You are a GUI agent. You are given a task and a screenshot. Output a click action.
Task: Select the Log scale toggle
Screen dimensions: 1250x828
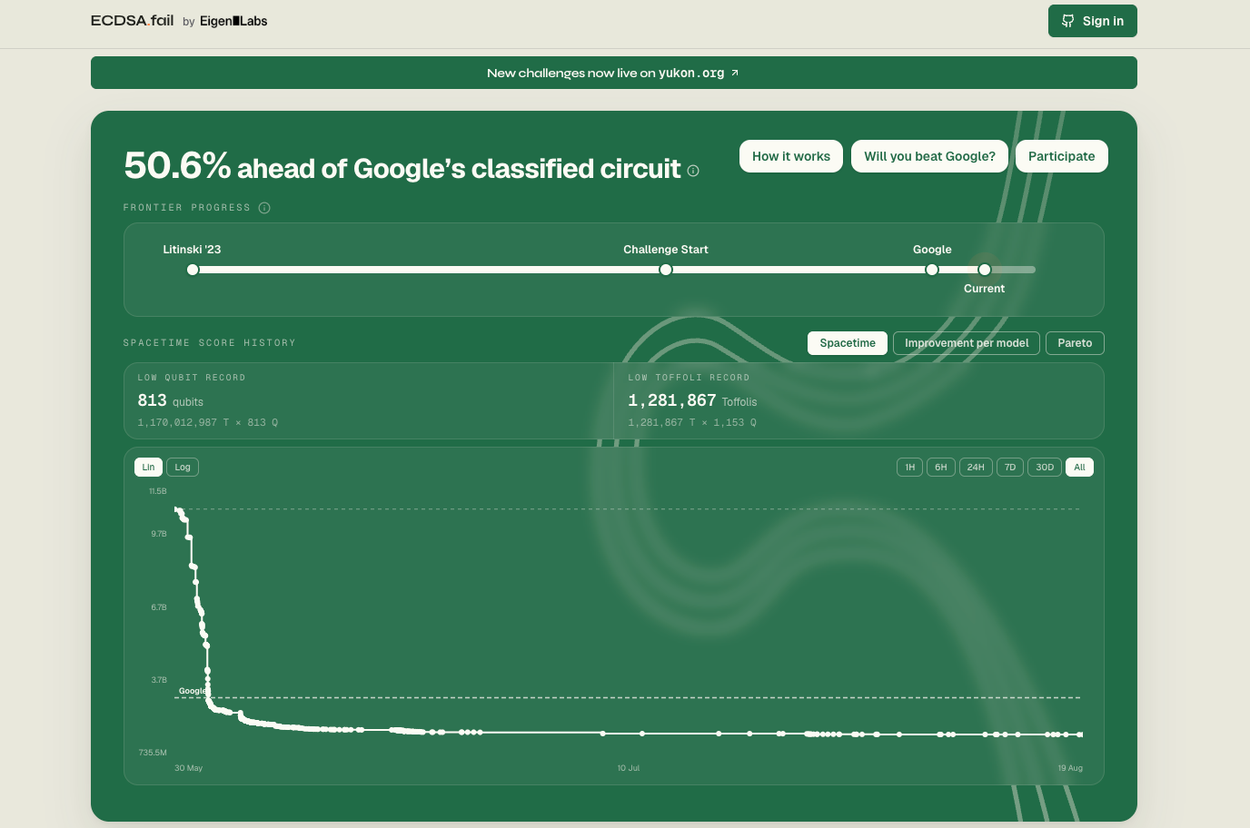(x=183, y=468)
